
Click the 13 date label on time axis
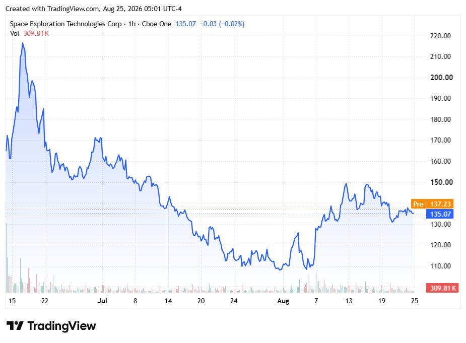point(349,301)
